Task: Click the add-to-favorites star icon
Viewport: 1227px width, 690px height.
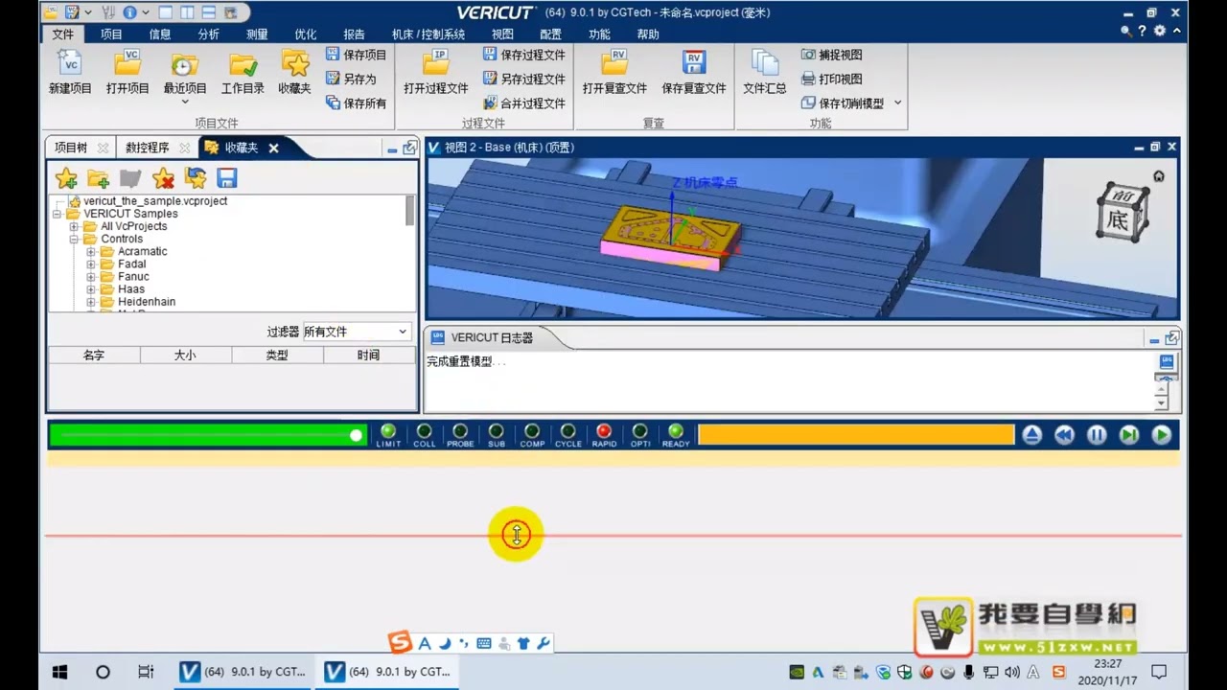Action: click(x=66, y=178)
